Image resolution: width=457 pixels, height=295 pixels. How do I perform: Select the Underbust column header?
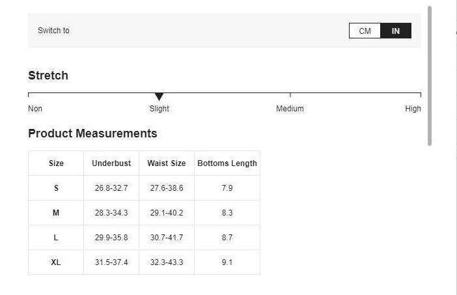(x=111, y=163)
